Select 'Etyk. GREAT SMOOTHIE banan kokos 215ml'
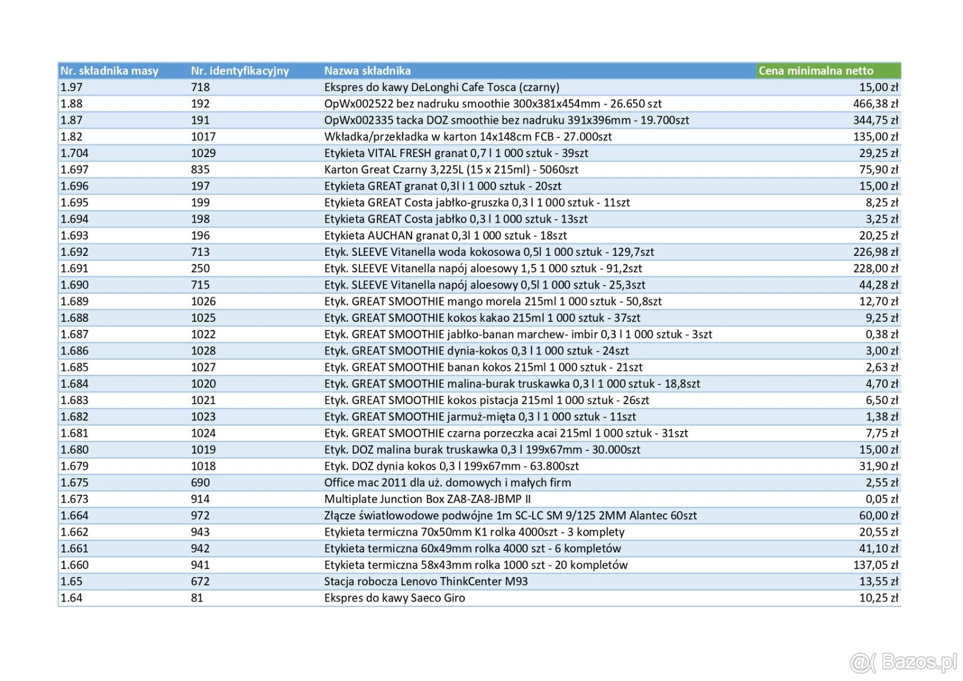963x681 pixels. (x=483, y=367)
